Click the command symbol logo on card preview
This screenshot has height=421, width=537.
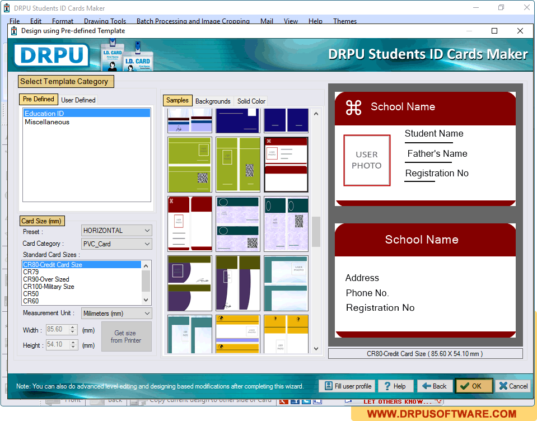point(353,107)
